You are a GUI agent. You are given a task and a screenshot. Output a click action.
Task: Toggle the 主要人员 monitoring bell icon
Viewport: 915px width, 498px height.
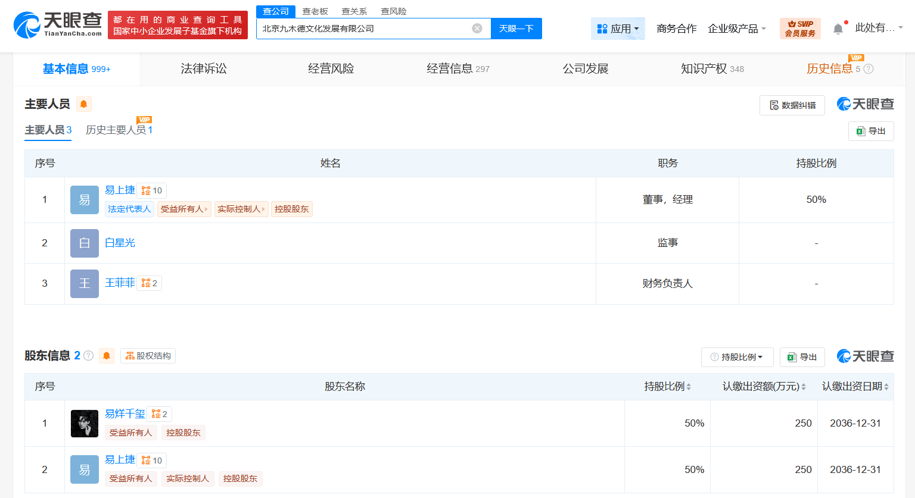point(84,104)
